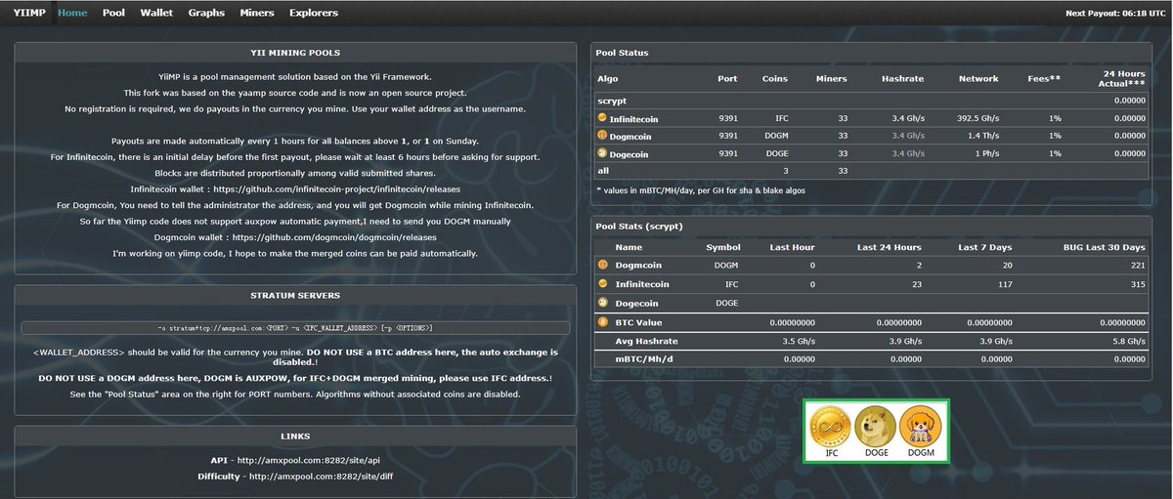Open the Miners menu page
This screenshot has height=499, width=1173.
point(257,13)
